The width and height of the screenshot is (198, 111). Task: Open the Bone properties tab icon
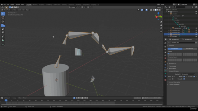pyautogui.click(x=165, y=73)
